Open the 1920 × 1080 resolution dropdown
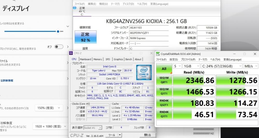259x138 pixels. point(50,126)
